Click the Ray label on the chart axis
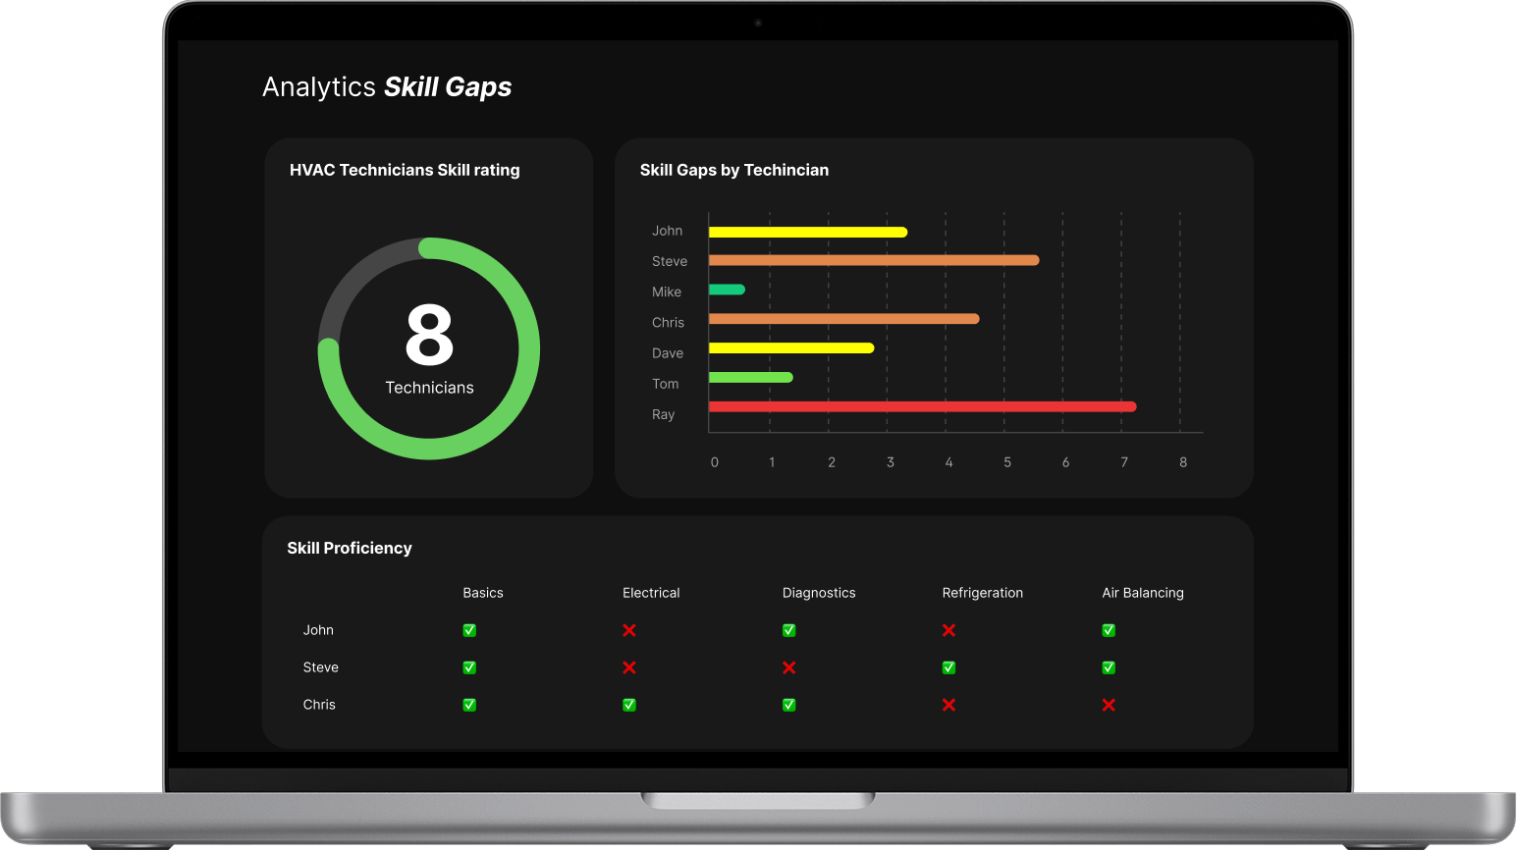 click(x=664, y=415)
